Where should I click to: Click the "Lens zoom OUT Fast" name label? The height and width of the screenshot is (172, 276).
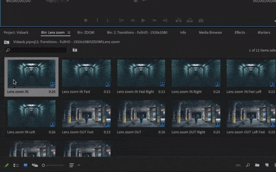77,132
